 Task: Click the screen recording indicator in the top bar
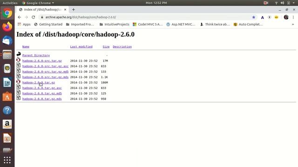point(266,3)
